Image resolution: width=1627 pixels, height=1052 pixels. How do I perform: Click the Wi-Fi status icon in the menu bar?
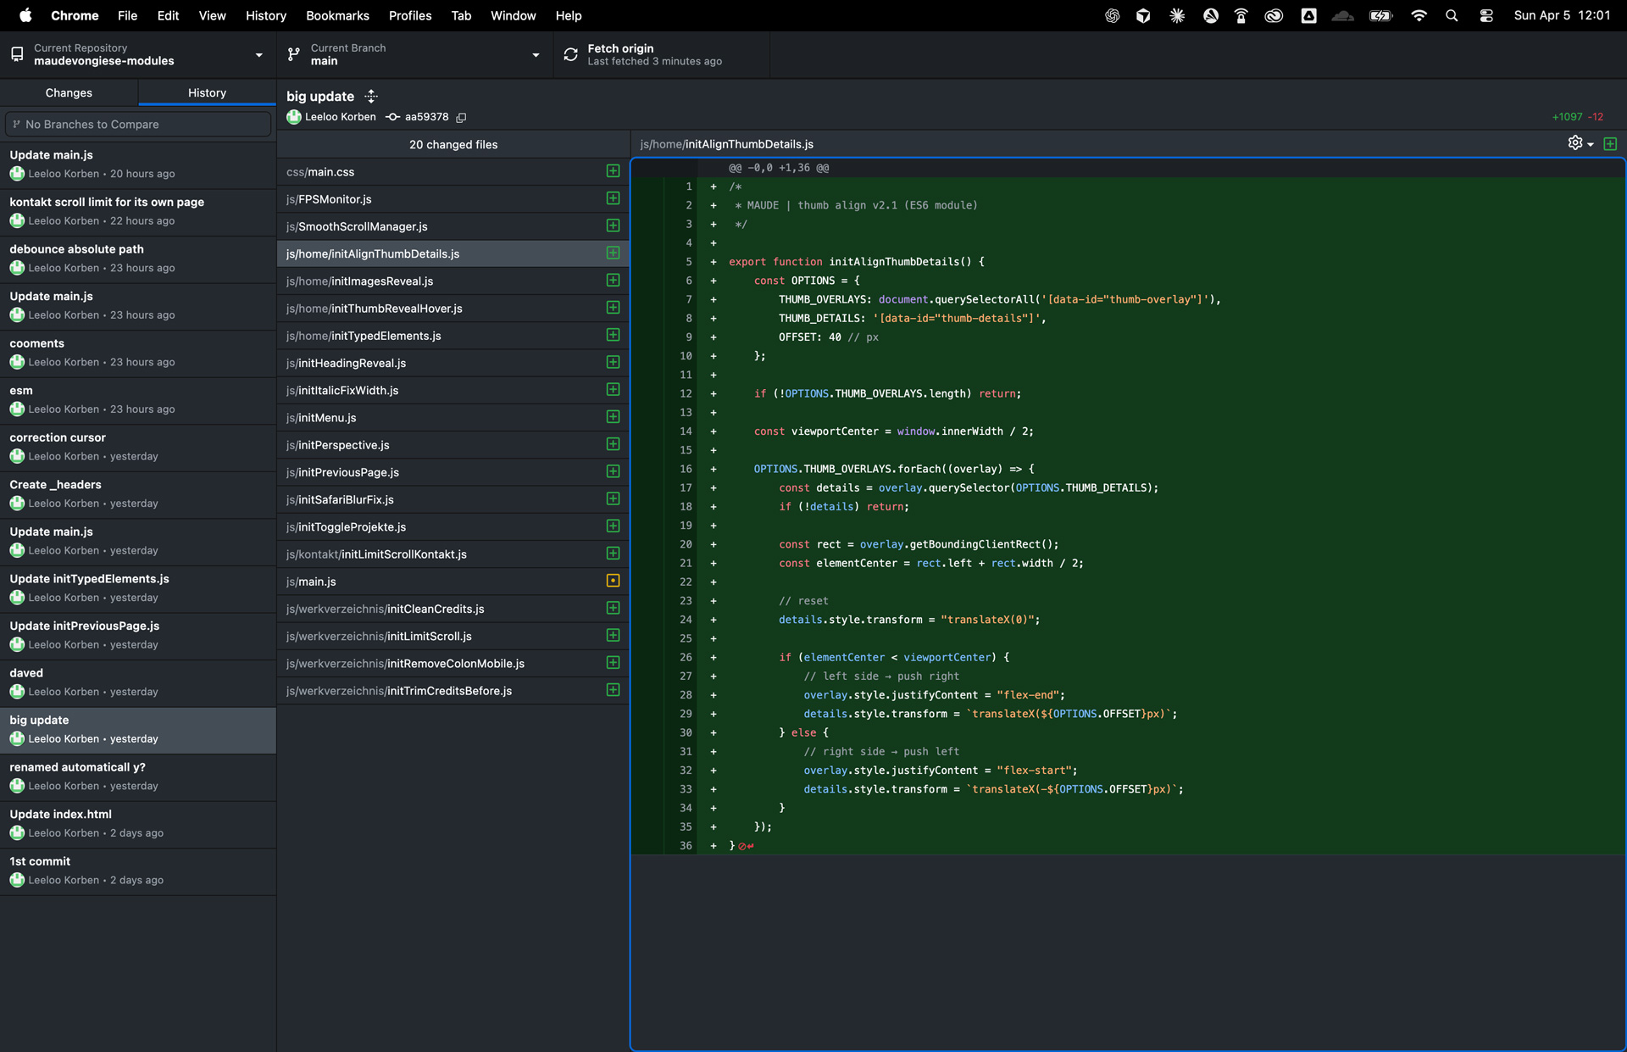point(1418,15)
